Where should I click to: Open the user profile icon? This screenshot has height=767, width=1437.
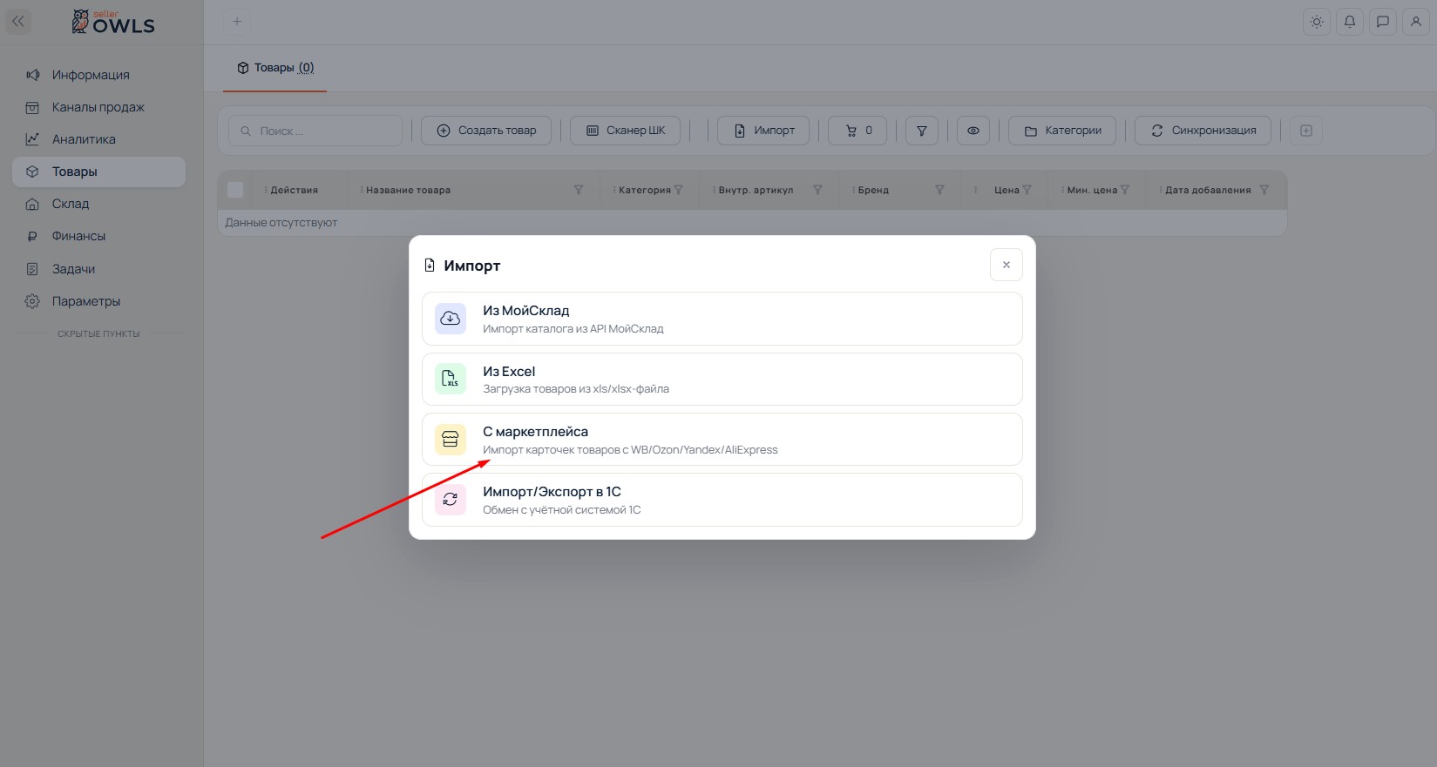tap(1416, 22)
